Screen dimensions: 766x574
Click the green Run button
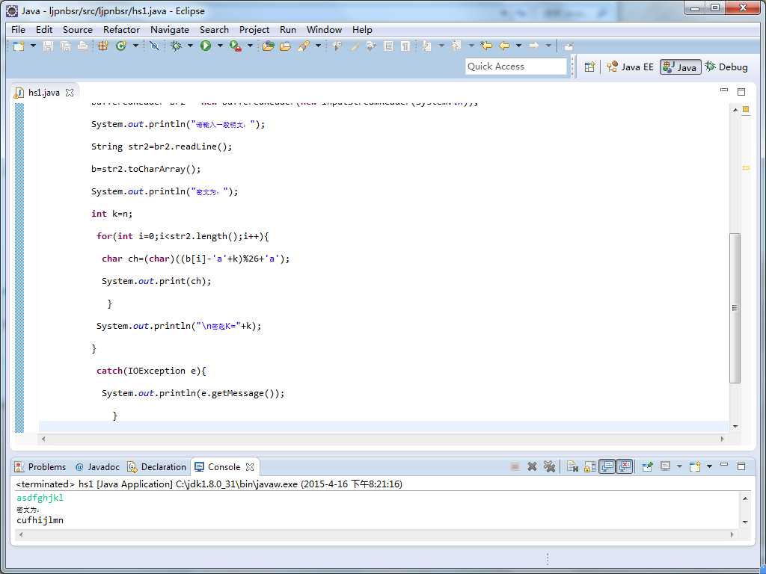pyautogui.click(x=206, y=46)
